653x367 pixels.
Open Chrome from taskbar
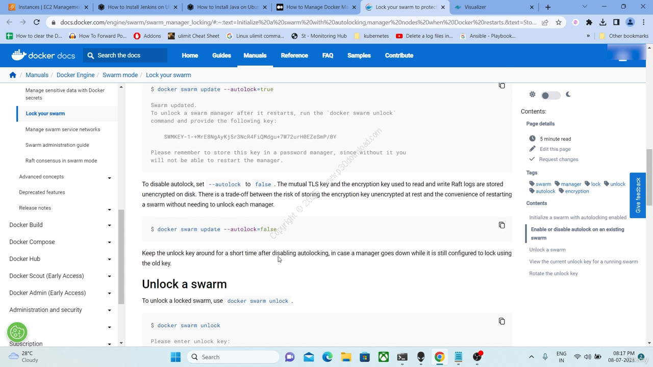point(439,357)
